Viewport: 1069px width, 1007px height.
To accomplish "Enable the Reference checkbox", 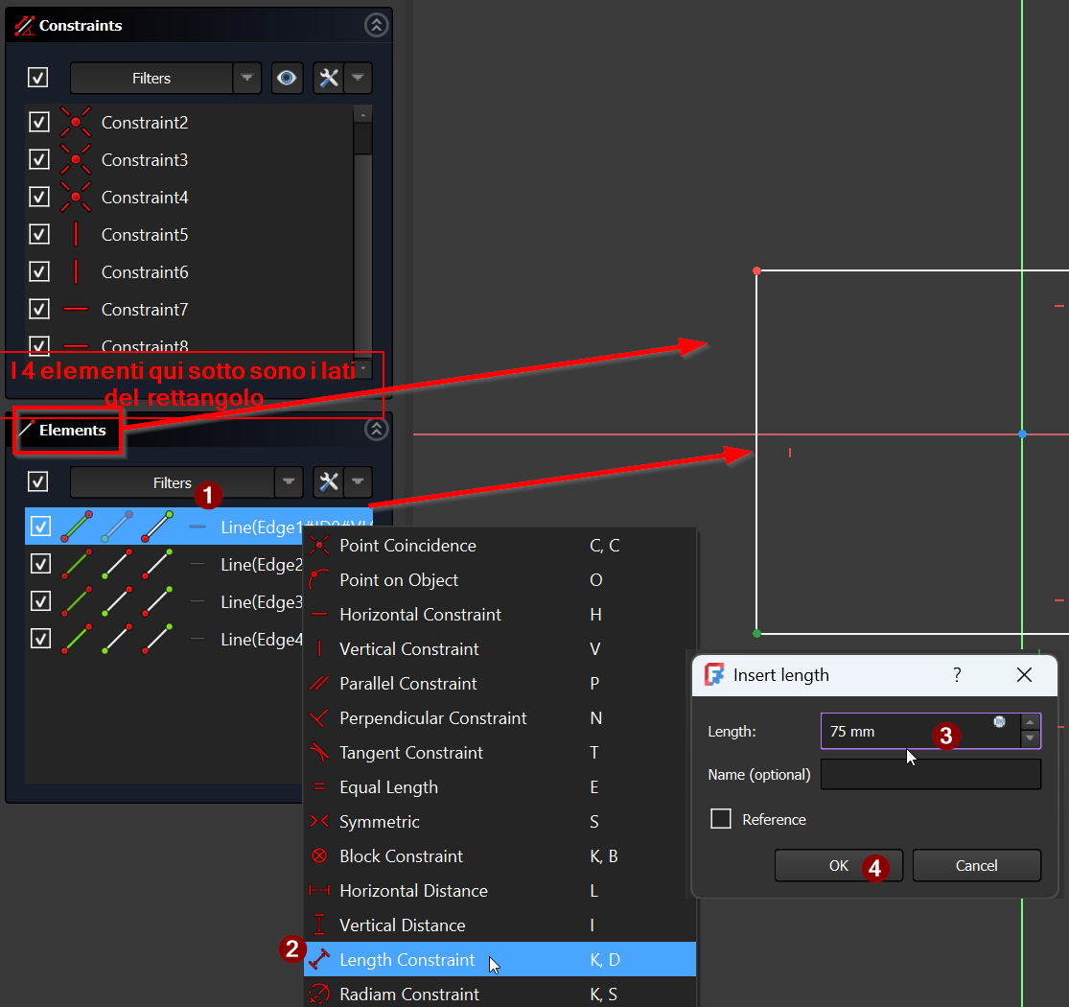I will tap(721, 820).
